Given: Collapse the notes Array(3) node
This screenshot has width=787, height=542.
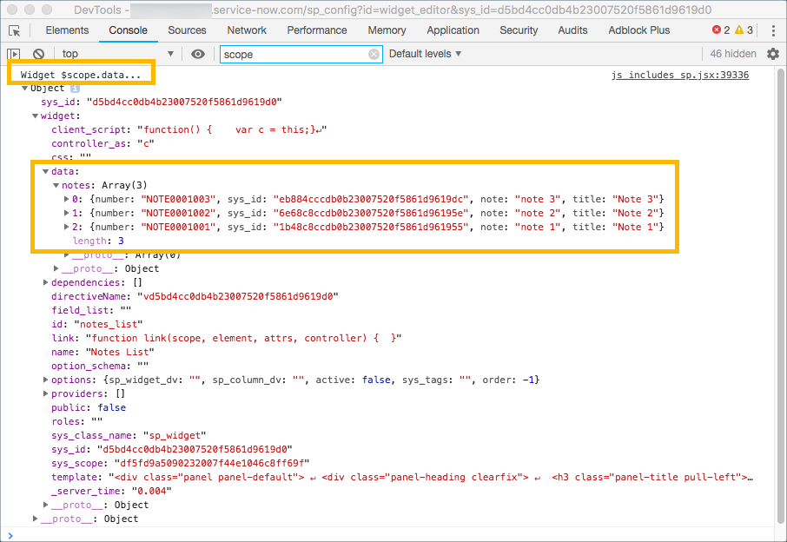Looking at the screenshot, I should point(56,186).
